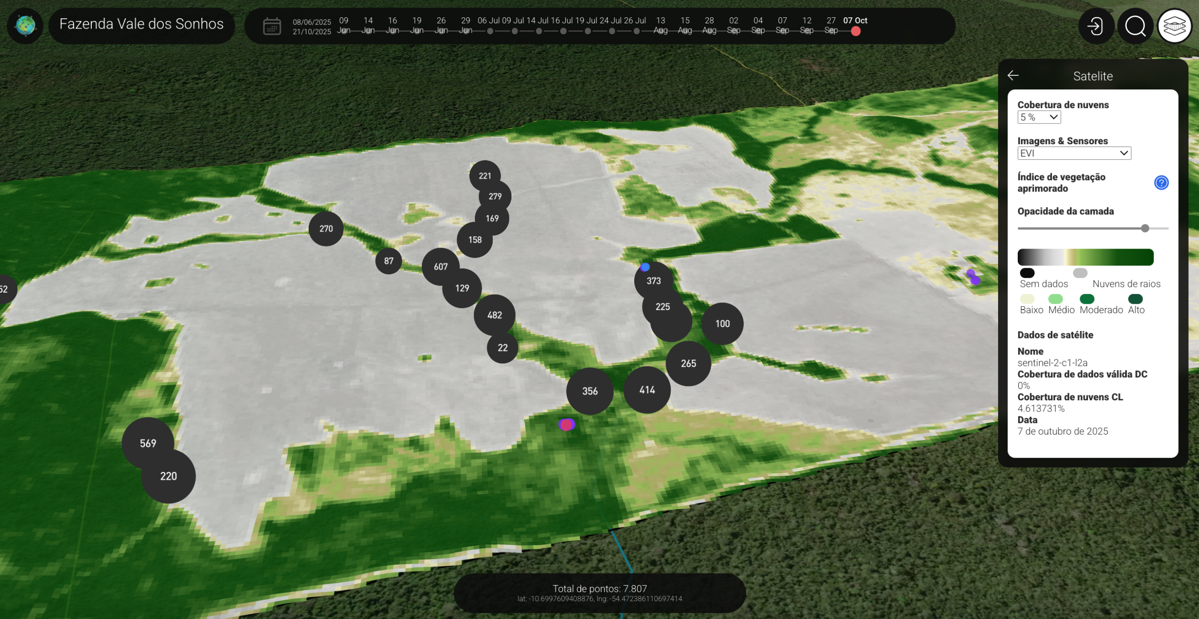This screenshot has width=1199, height=619.
Task: Select the 26 Jul timeline point
Action: 636,31
